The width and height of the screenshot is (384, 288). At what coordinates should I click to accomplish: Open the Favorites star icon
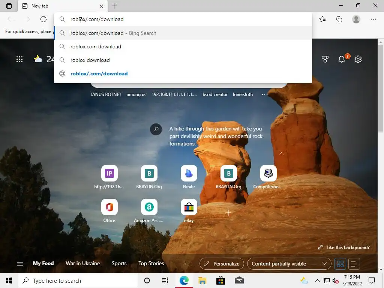click(322, 19)
